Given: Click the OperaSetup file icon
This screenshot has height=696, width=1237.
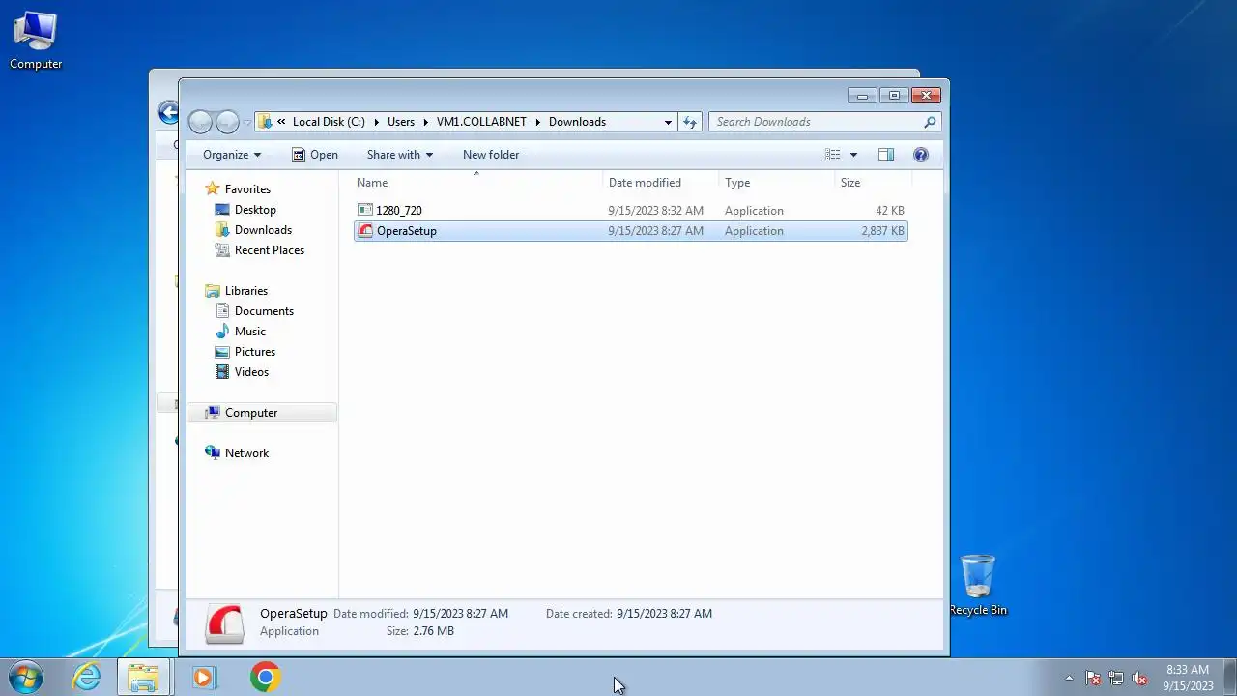Looking at the screenshot, I should tap(365, 231).
